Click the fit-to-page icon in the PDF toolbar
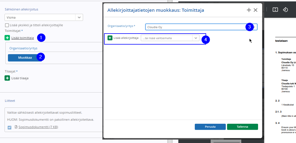The height and width of the screenshot is (143, 296). (275, 10)
